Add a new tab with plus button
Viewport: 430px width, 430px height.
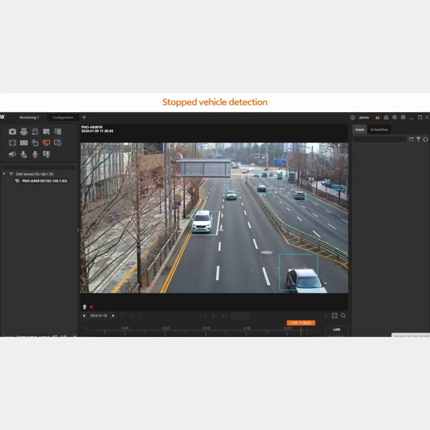84,117
